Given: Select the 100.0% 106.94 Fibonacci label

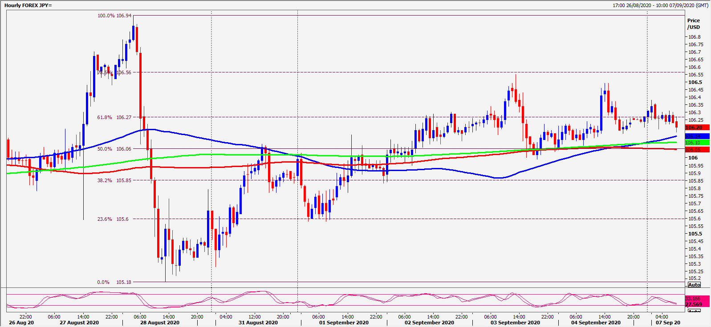Looking at the screenshot, I should click(114, 16).
